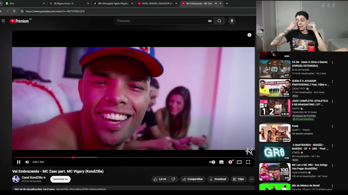Viewport: 348px width, 195px height.
Task: Open the on-screen keyboard in search box
Action: [210, 21]
